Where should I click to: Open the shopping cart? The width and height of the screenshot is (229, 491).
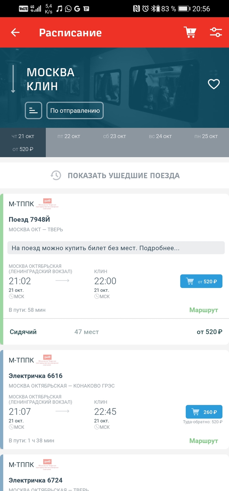click(x=190, y=32)
